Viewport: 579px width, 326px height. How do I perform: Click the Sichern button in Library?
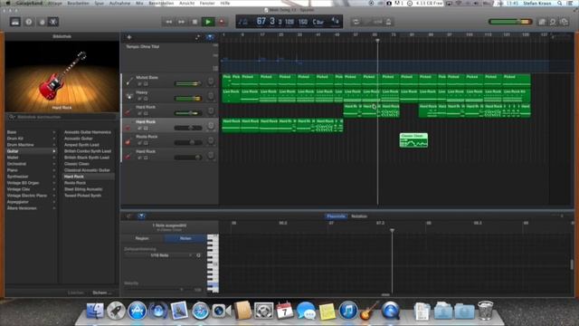102,292
